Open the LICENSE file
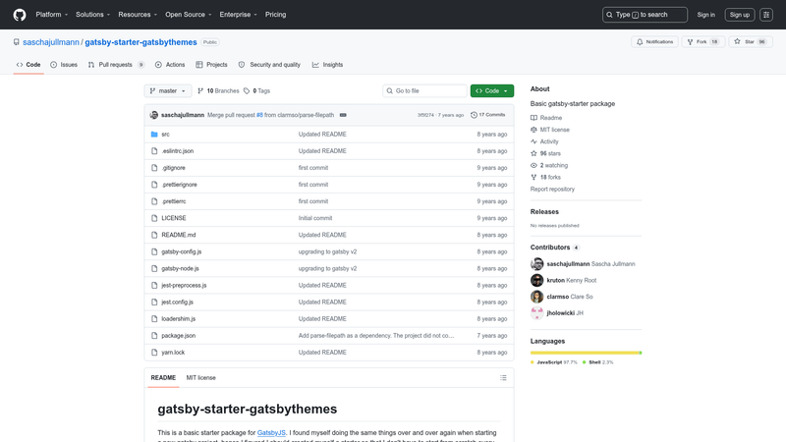The height and width of the screenshot is (442, 786). [x=174, y=218]
